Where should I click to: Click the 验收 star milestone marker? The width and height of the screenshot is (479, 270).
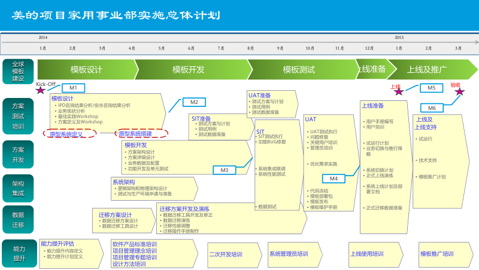coord(459,91)
